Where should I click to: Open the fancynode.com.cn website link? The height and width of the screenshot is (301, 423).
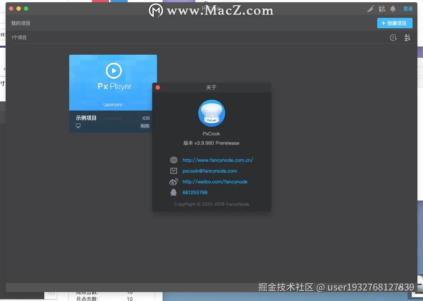218,160
